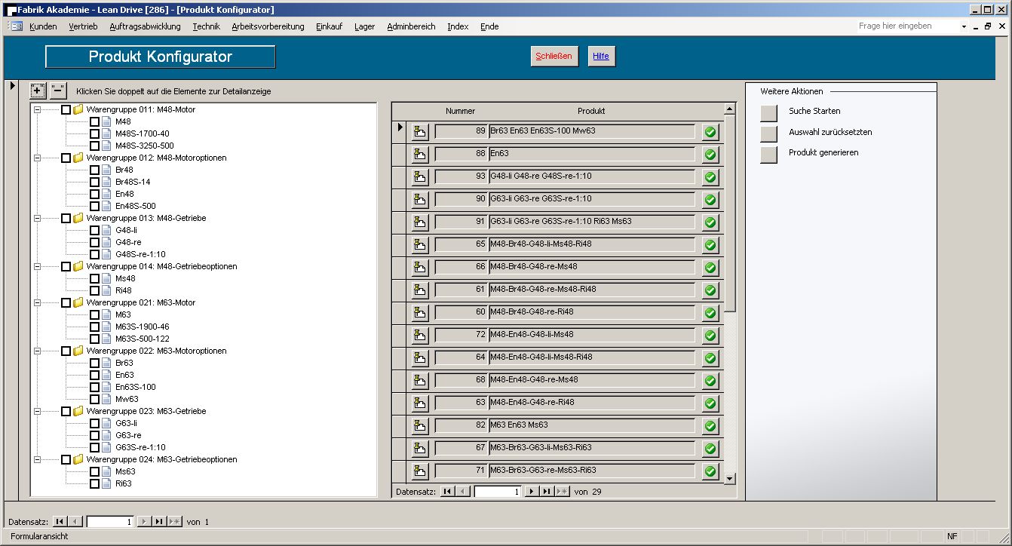Viewport: 1012px width, 546px height.
Task: Click green checkmark for Br63 En63 En63S-100 Mw63
Action: 710,132
